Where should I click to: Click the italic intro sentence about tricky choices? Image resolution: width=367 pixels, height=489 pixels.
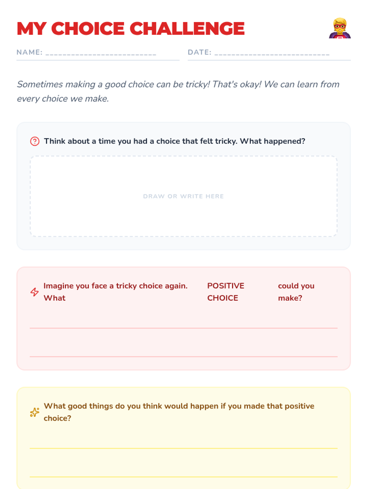(178, 91)
